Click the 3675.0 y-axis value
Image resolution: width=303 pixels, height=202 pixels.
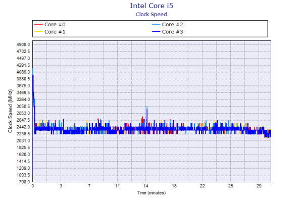tap(23, 86)
